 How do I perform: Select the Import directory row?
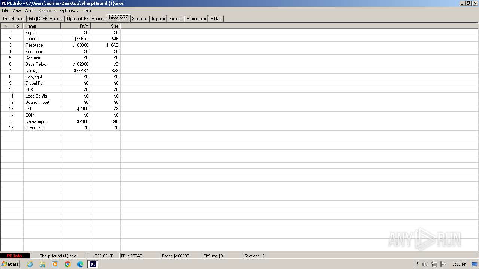(60, 39)
